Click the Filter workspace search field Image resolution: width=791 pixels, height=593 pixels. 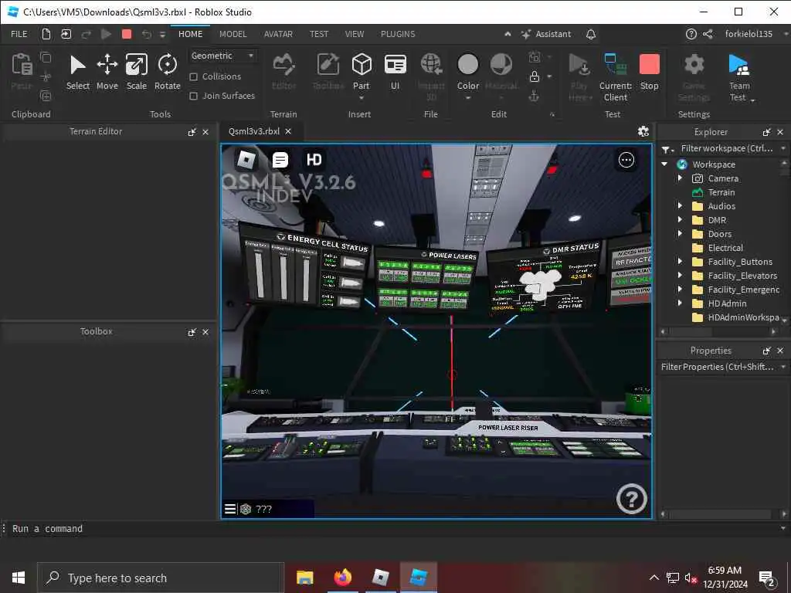(x=726, y=148)
